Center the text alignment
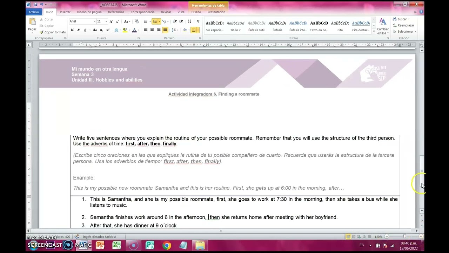The height and width of the screenshot is (253, 449). [x=152, y=30]
